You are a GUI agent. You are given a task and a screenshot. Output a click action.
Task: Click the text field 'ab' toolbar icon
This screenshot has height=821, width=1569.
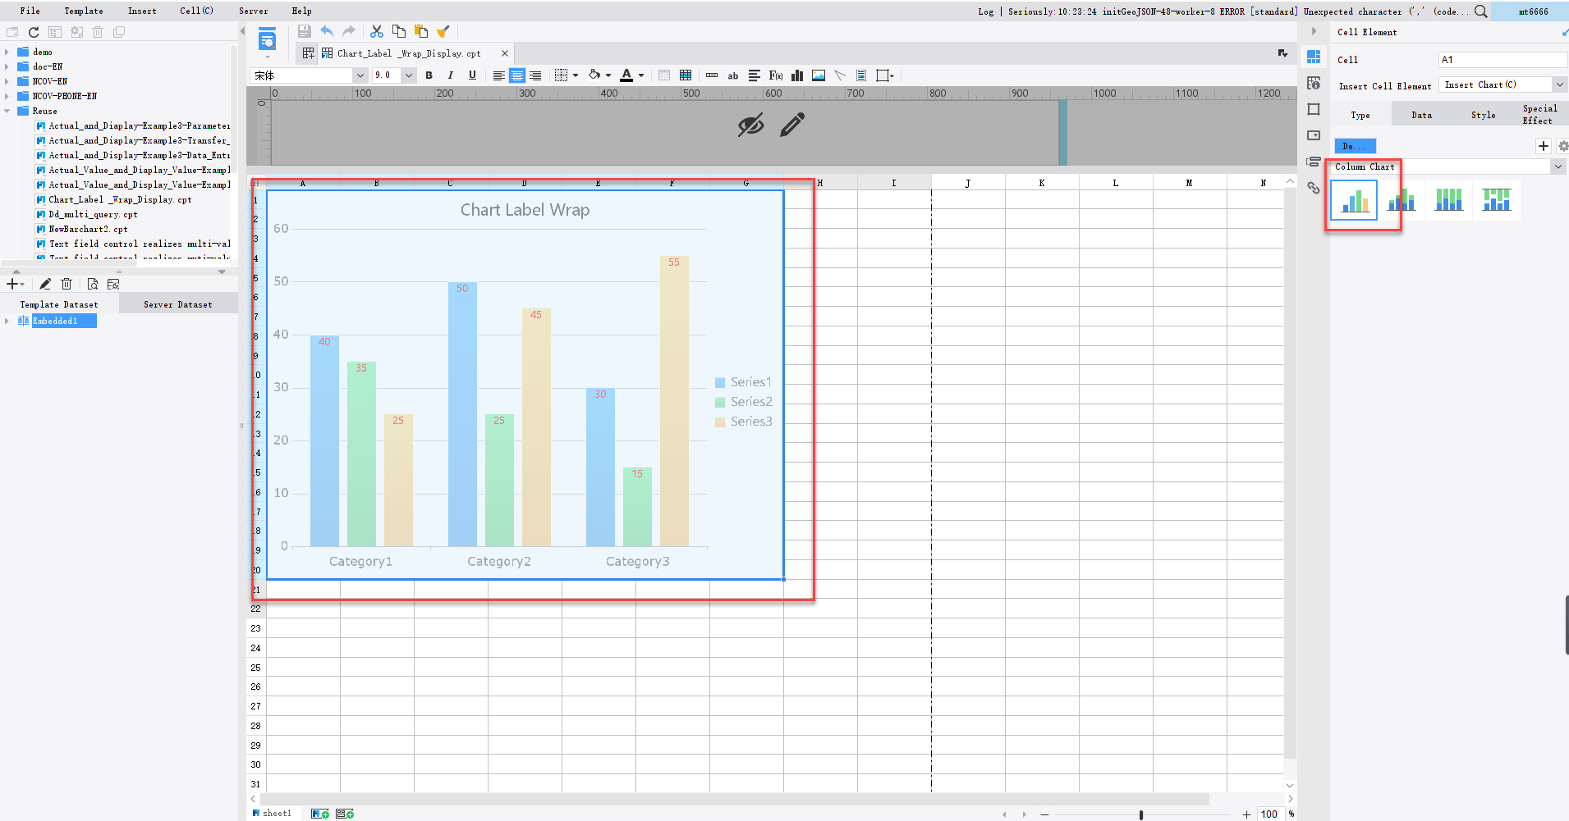[732, 75]
